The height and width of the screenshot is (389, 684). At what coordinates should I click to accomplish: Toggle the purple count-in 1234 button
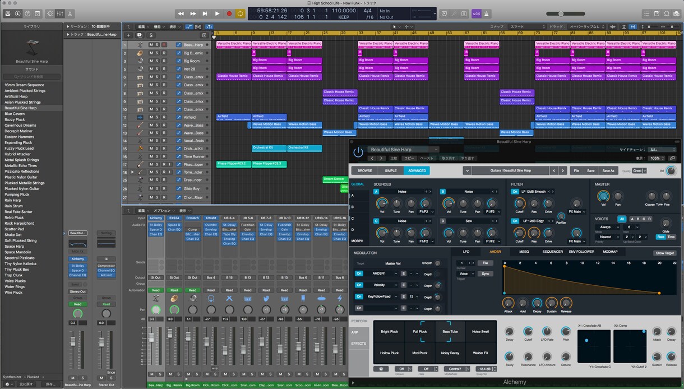[x=476, y=13]
